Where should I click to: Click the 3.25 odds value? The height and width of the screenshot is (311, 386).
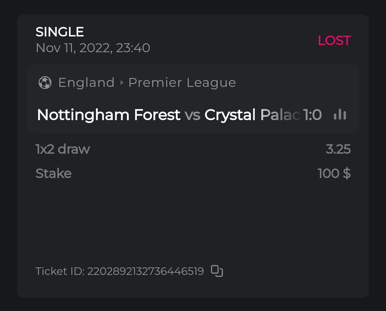(x=338, y=149)
